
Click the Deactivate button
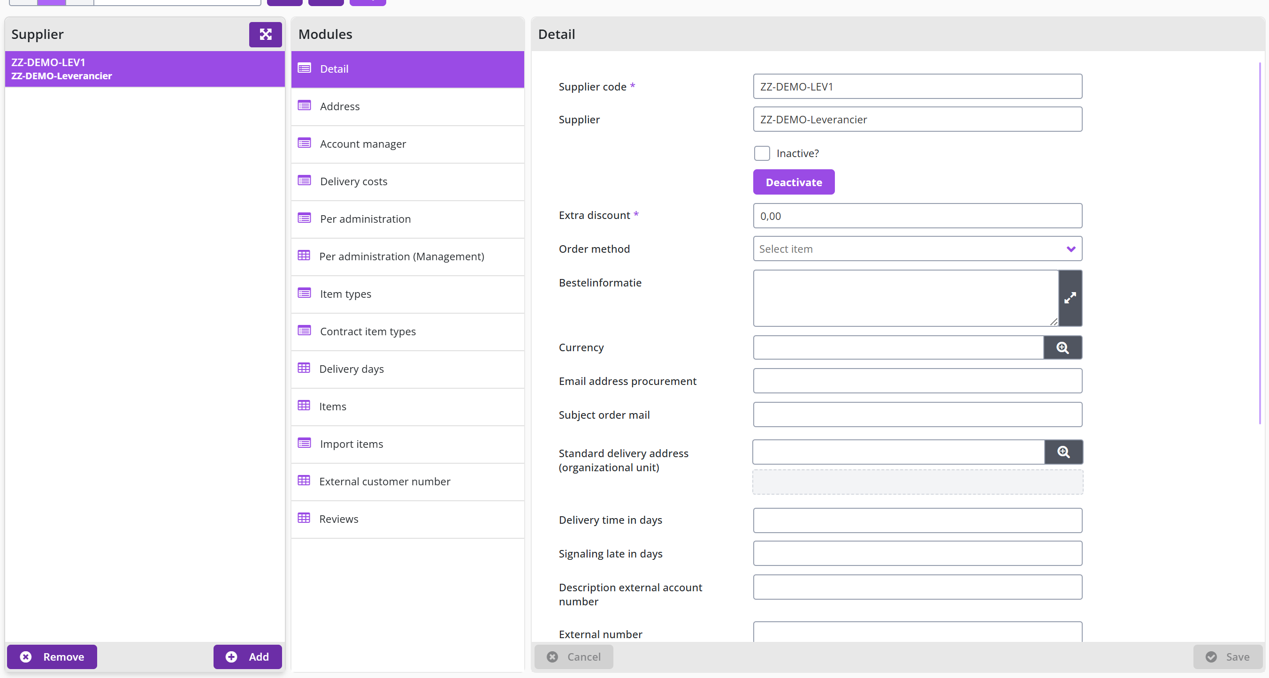pos(794,182)
